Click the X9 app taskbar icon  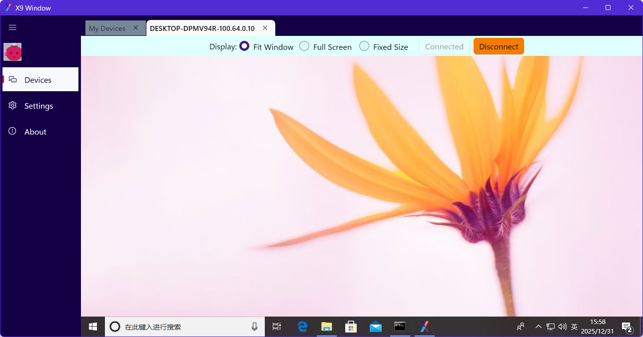pos(424,327)
